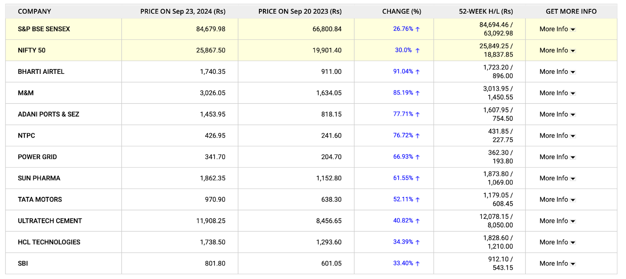
Task: Open the NIFTY 50 company link
Action: 32,50
